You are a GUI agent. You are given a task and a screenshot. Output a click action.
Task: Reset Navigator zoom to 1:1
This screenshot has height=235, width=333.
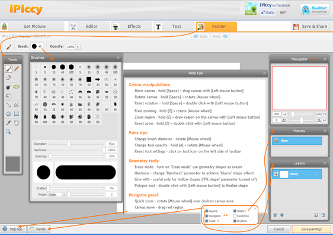click(324, 114)
